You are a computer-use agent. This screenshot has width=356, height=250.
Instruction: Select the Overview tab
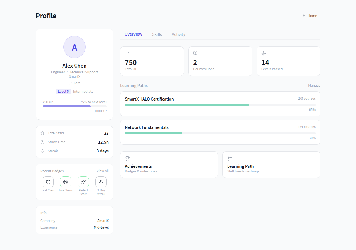(x=133, y=34)
